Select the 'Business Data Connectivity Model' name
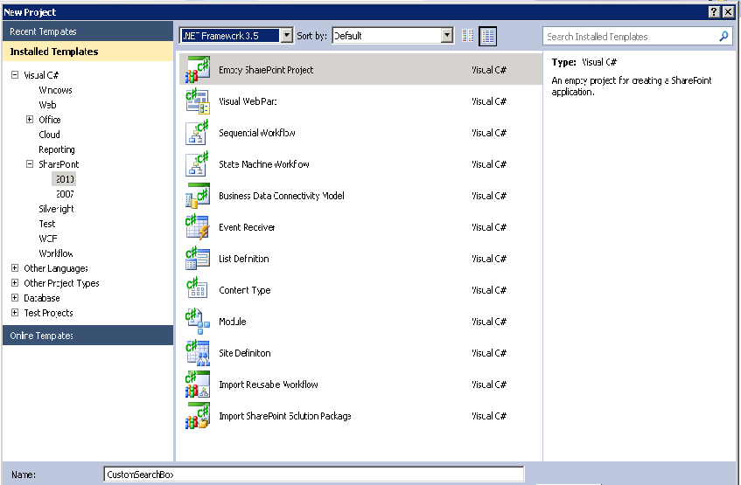 click(281, 196)
